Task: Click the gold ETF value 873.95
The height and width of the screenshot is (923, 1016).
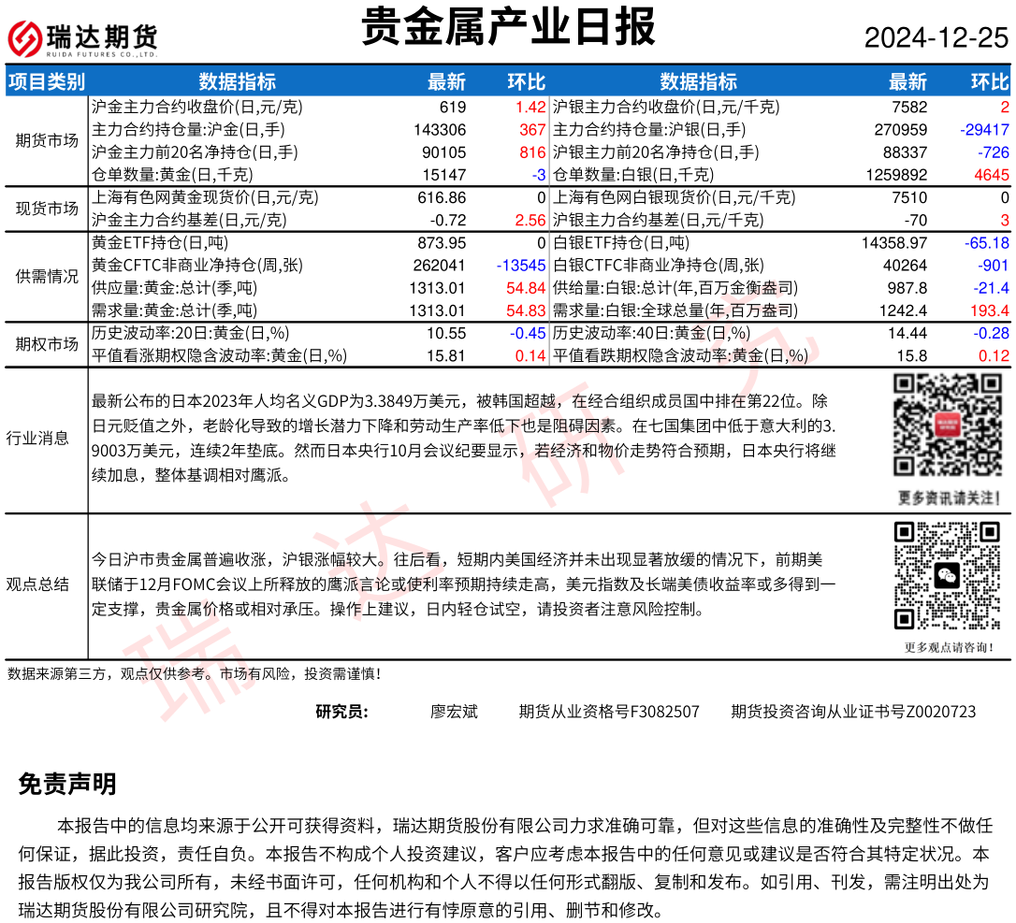Action: (x=442, y=243)
